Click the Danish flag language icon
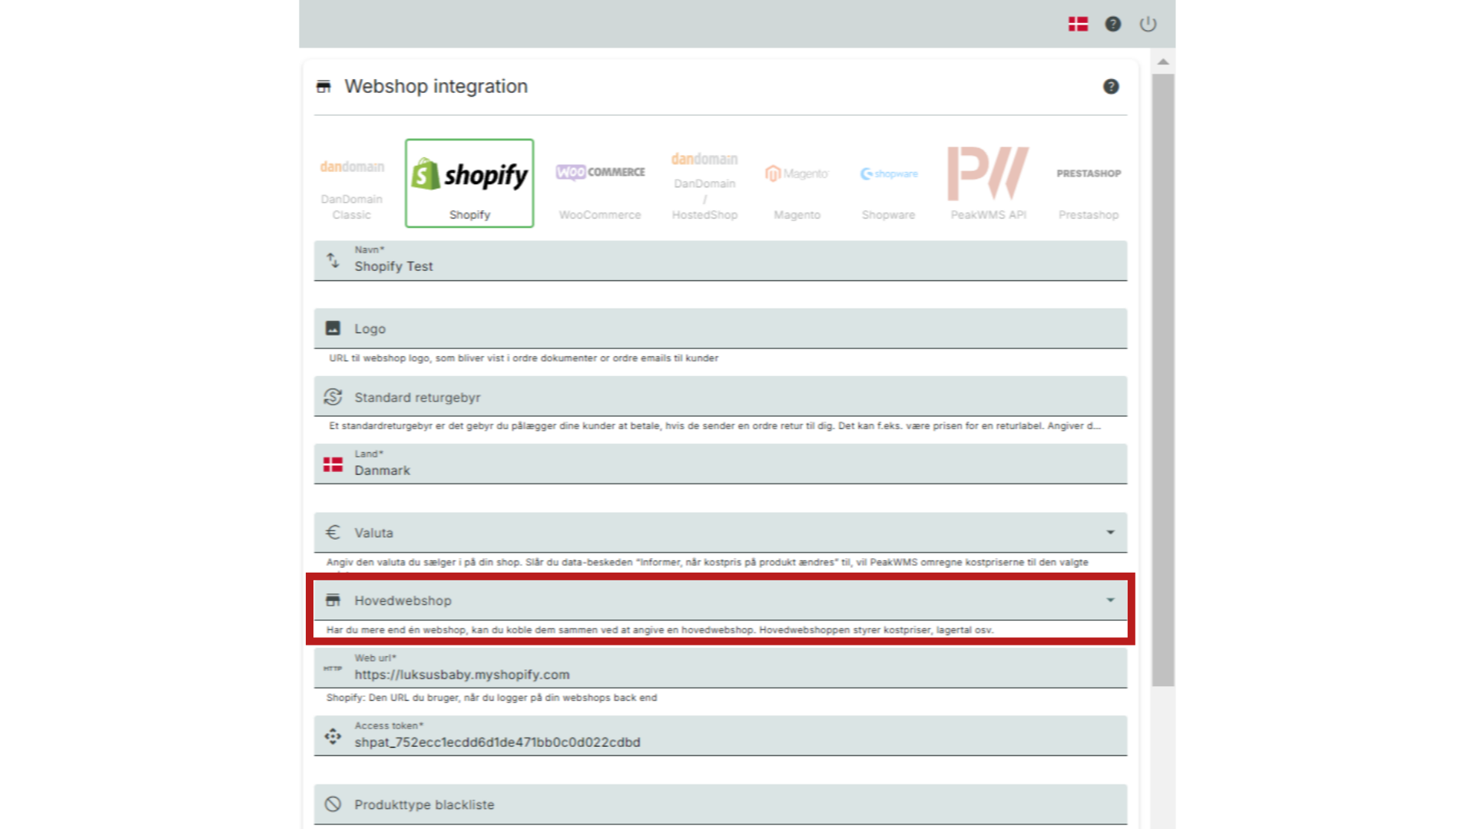 click(1078, 24)
